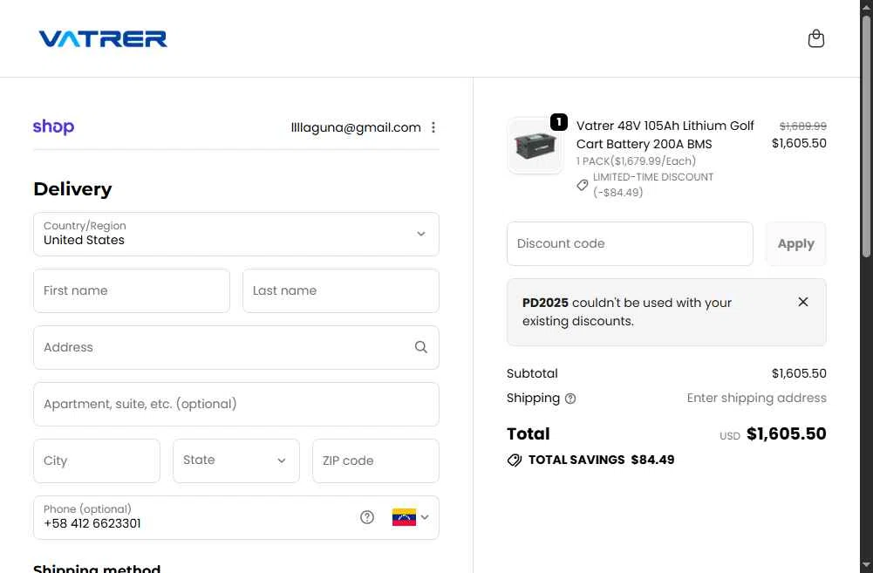The width and height of the screenshot is (873, 573).
Task: Click the phone help question mark icon
Action: tap(367, 517)
